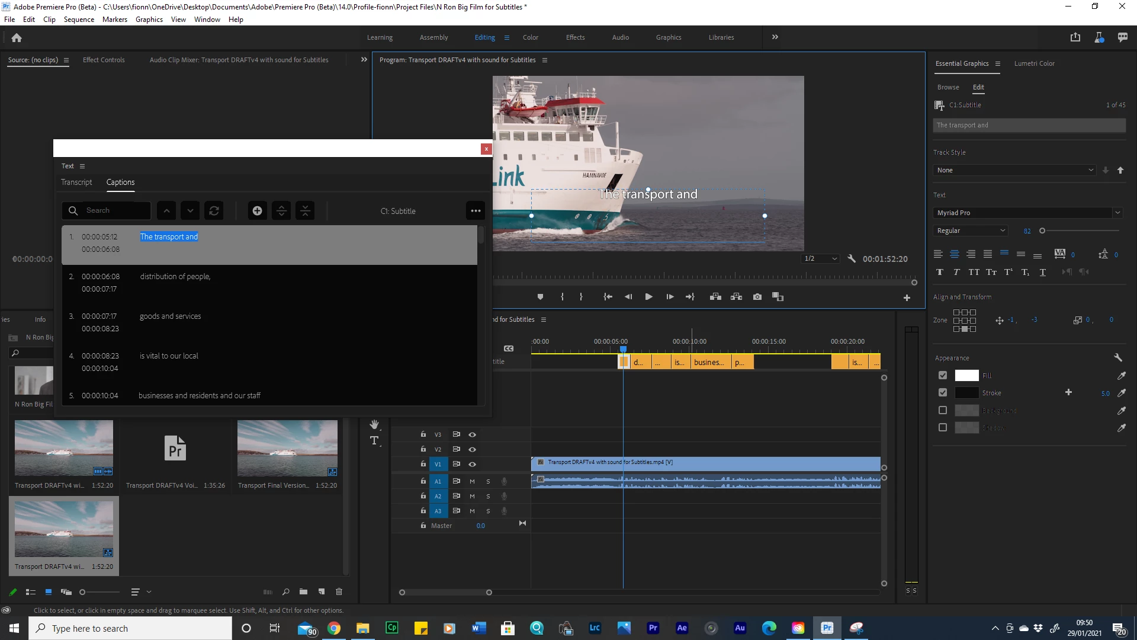Select caption 'goods and services'
Viewport: 1137px width, 640px height.
click(171, 316)
